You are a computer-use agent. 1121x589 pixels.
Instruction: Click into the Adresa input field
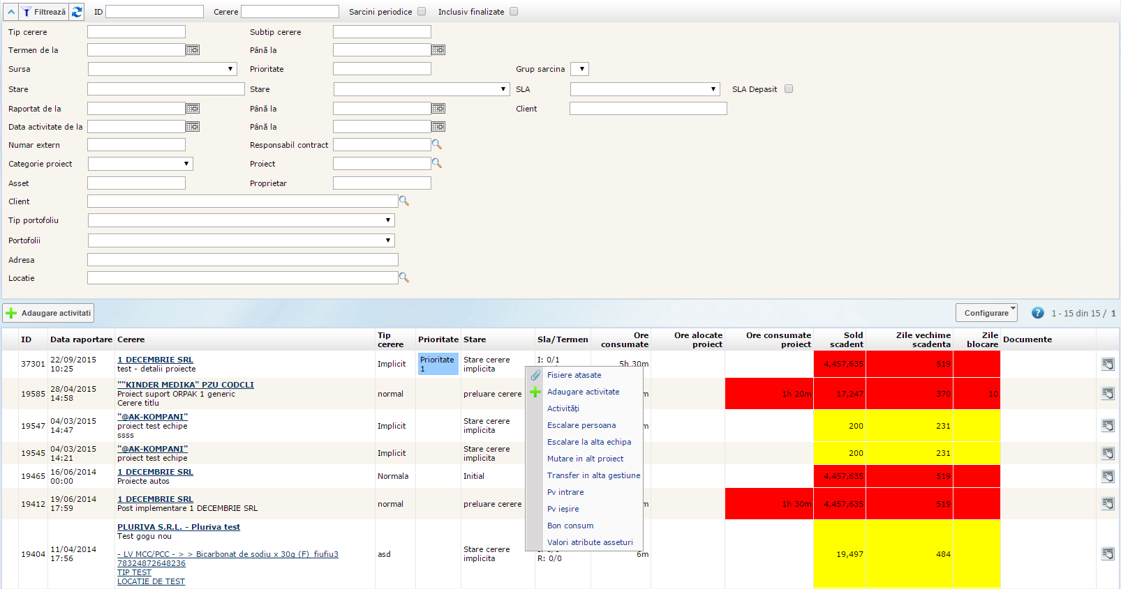point(242,260)
